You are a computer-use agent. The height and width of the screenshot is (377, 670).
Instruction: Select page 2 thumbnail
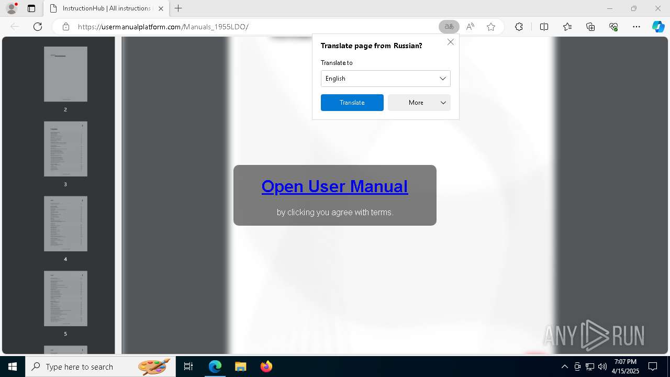click(65, 74)
